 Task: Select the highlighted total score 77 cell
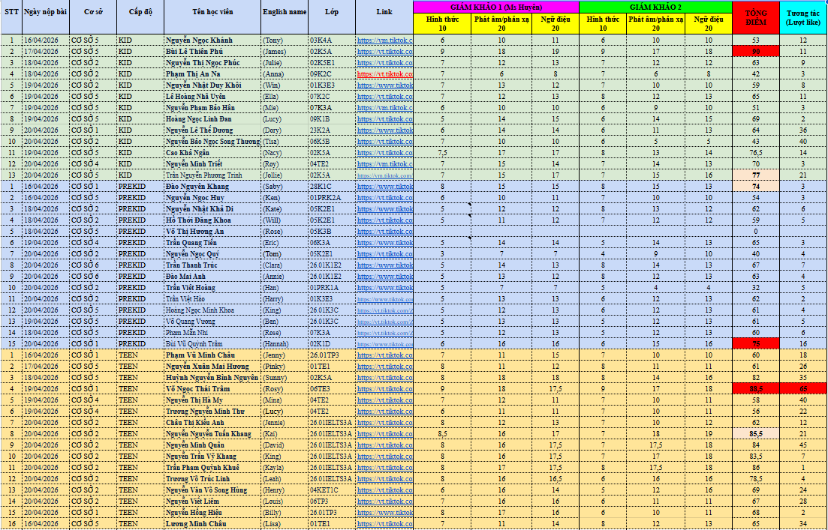pos(755,175)
